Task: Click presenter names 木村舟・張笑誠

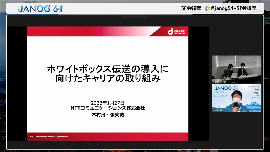Action: pyautogui.click(x=108, y=115)
